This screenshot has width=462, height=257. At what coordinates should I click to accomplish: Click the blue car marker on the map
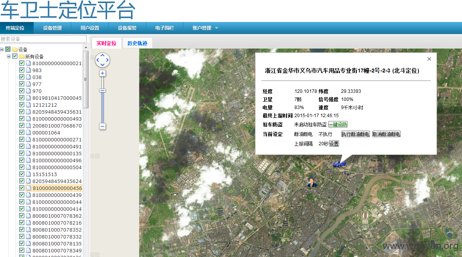339,164
